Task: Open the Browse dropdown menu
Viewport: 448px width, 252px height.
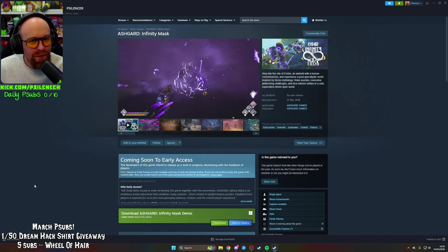Action: point(123,20)
